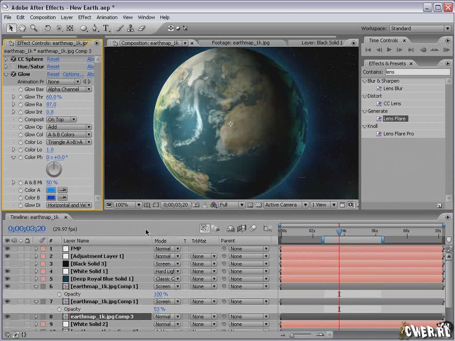The image size is (455, 341).
Task: Expand the Black Solid 3 layer properties
Action: [x=36, y=264]
